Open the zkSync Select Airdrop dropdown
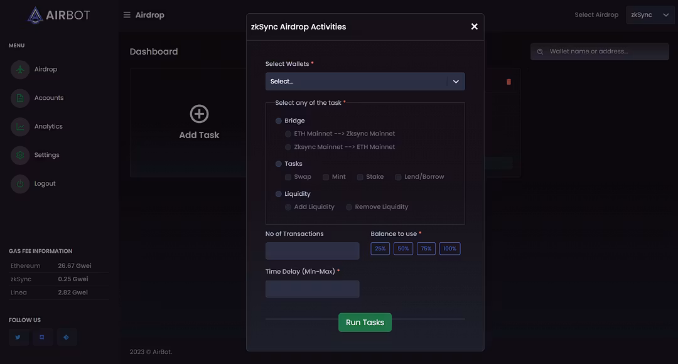 coord(650,15)
